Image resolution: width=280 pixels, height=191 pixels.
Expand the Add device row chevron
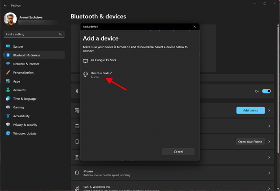[x=269, y=111]
